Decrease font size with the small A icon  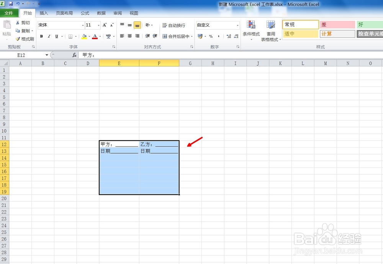click(x=112, y=25)
